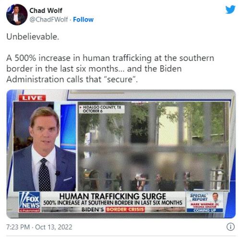Click the 500% increase chyron subheadline
This screenshot has width=240, height=237.
(113, 203)
